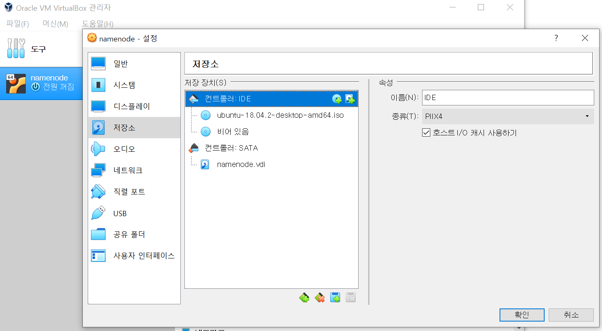The width and height of the screenshot is (602, 331).
Task: Click the optical disc icon next to ubuntu iso
Action: [205, 115]
